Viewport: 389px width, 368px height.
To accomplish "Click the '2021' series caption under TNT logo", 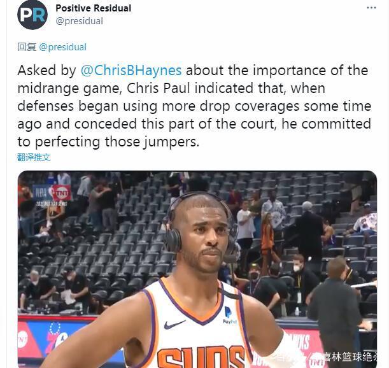I will [52, 204].
